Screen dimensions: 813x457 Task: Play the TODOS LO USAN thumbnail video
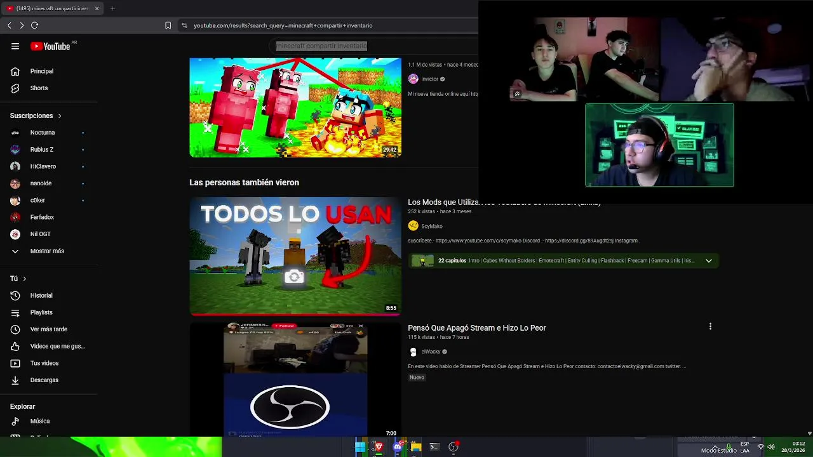(x=295, y=255)
